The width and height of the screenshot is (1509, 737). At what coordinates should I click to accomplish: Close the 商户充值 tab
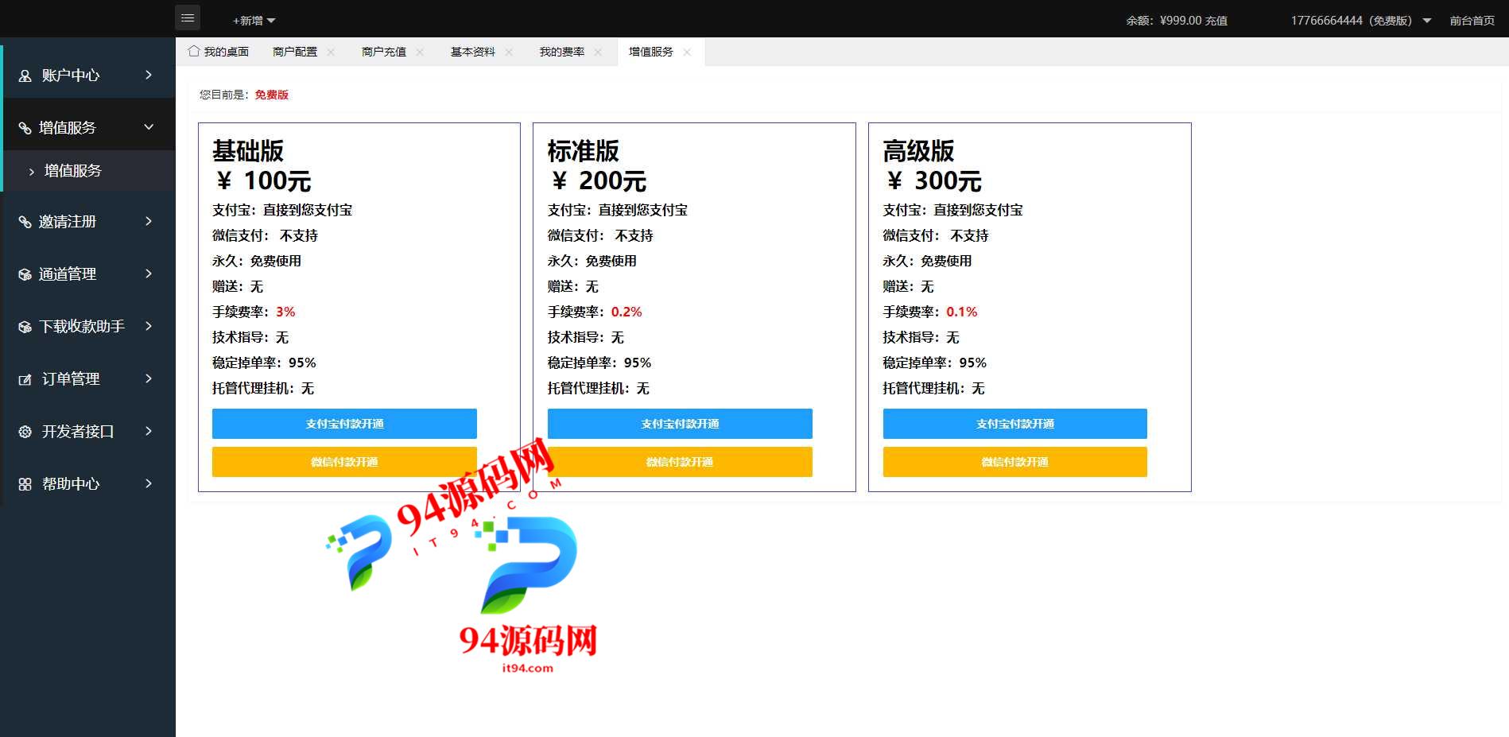pos(420,52)
